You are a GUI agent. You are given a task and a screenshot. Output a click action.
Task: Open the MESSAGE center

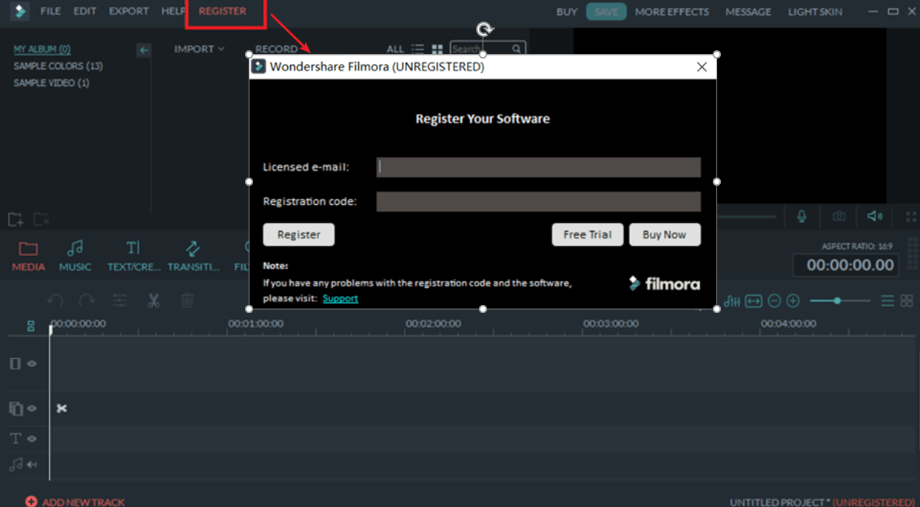(x=748, y=12)
